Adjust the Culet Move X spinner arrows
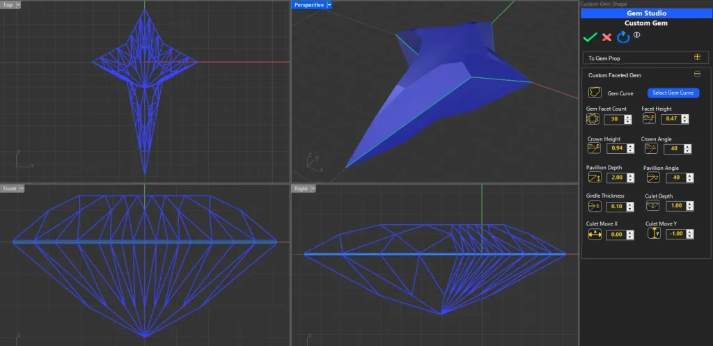 630,235
